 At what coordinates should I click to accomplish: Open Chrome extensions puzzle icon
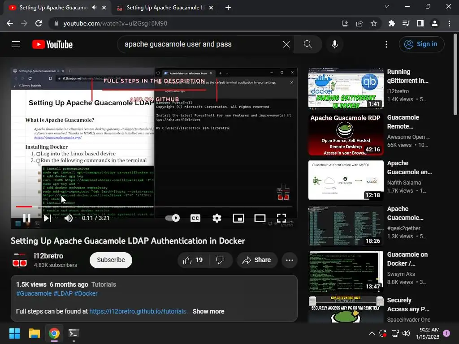click(x=391, y=23)
